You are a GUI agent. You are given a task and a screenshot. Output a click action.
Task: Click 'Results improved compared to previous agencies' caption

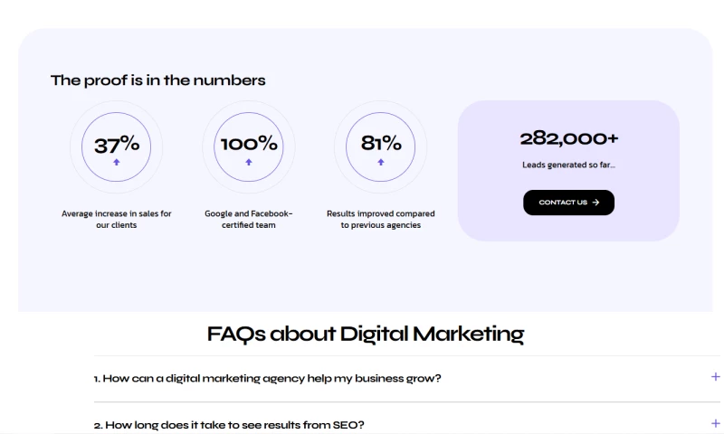[x=381, y=219]
